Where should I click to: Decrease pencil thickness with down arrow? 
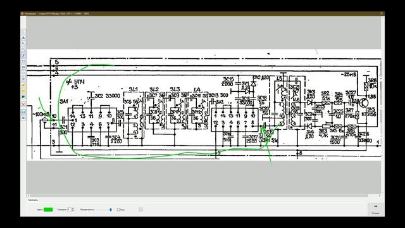[x=73, y=211]
